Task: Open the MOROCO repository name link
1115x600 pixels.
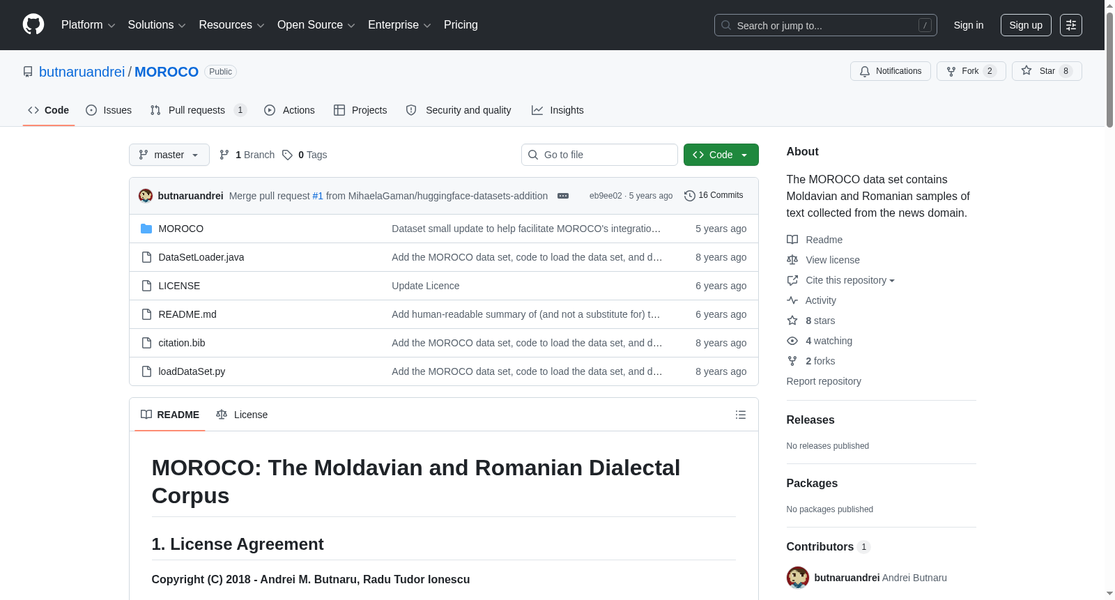Action: tap(167, 72)
